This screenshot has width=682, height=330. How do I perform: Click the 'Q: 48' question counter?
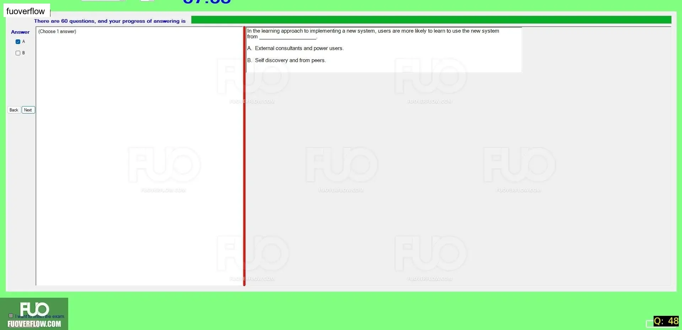pos(666,321)
